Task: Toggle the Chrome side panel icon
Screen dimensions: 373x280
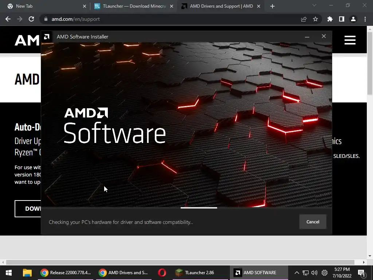Action: point(341,19)
